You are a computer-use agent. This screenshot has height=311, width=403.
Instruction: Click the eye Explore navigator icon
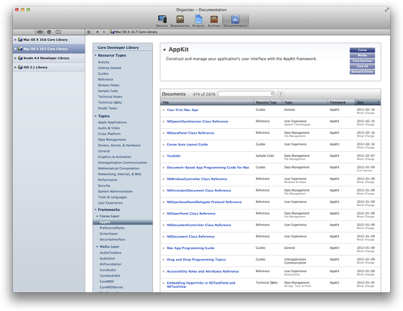(40, 32)
